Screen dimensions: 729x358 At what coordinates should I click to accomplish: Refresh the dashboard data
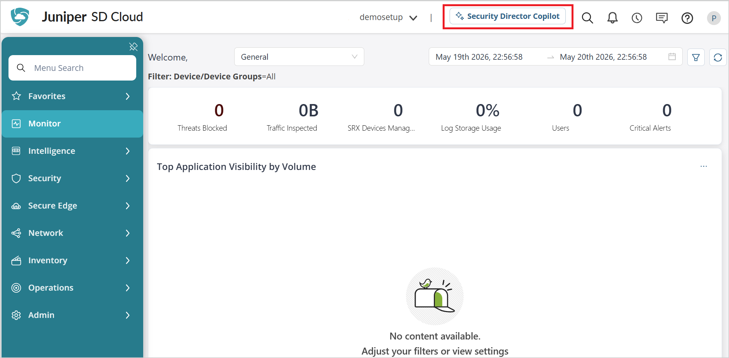point(718,57)
